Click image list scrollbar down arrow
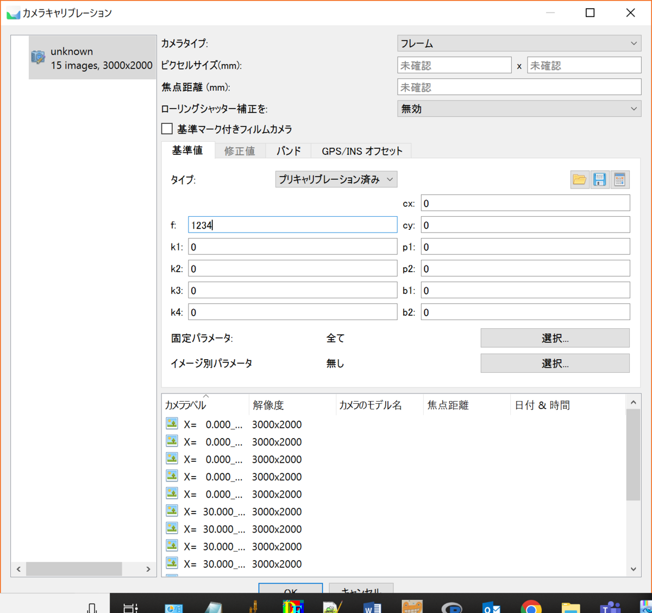652x613 pixels. [633, 569]
